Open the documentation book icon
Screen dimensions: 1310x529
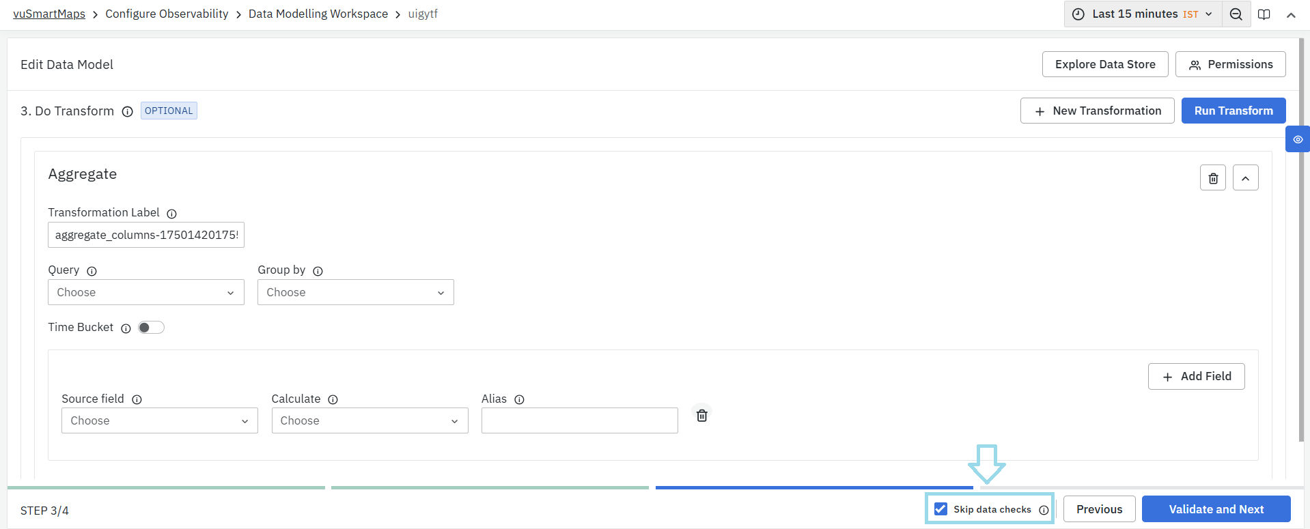pyautogui.click(x=1264, y=14)
